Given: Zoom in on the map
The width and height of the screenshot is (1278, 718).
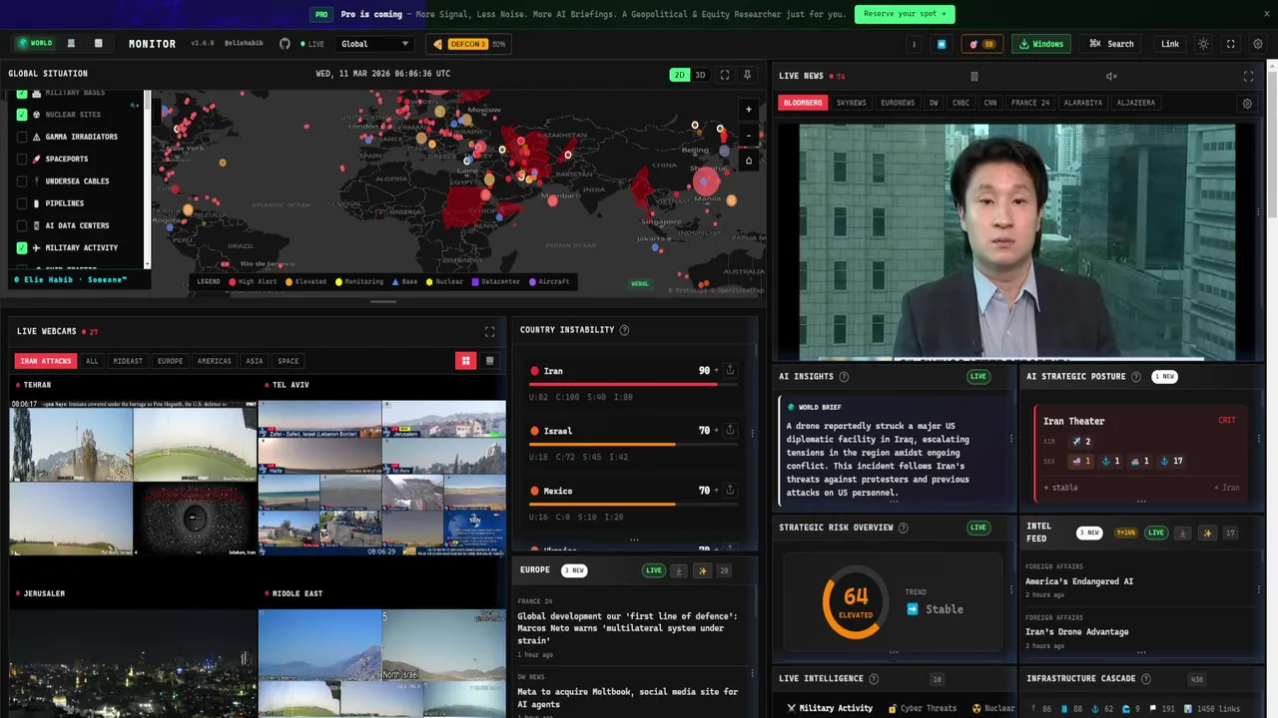Looking at the screenshot, I should click(x=749, y=110).
